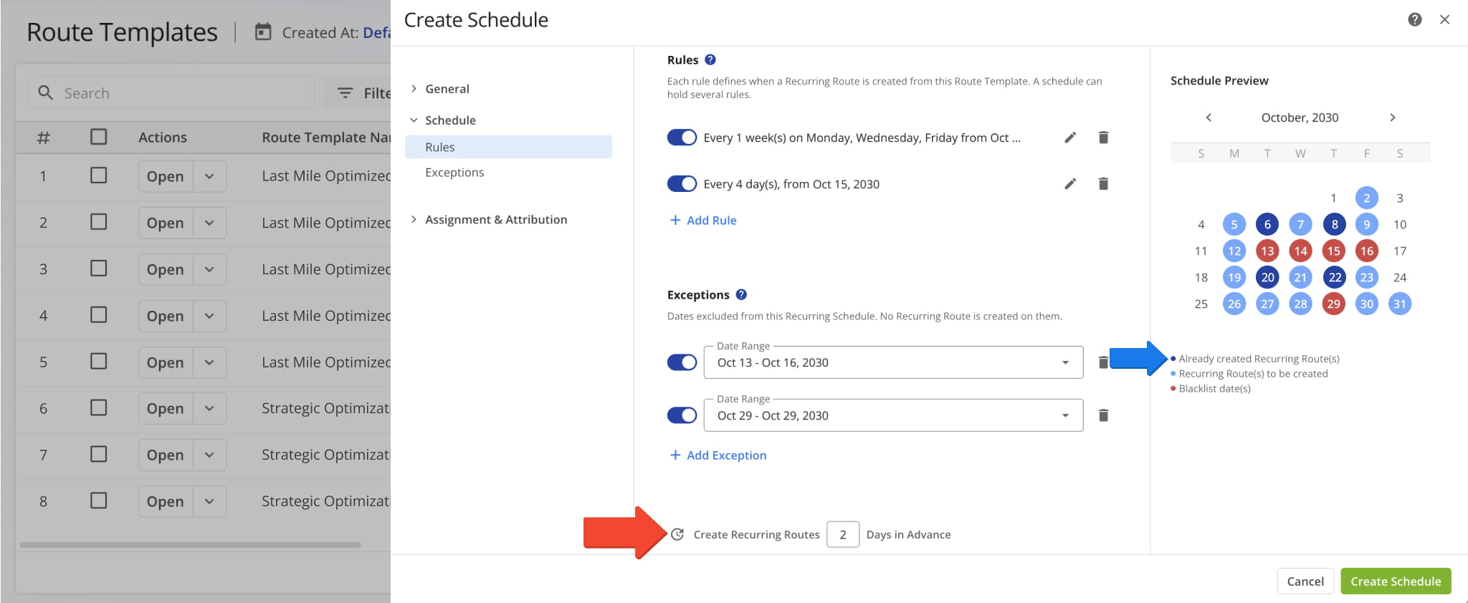Screen dimensions: 1468x603
Task: Click the search magnifier icon
Action: click(45, 93)
